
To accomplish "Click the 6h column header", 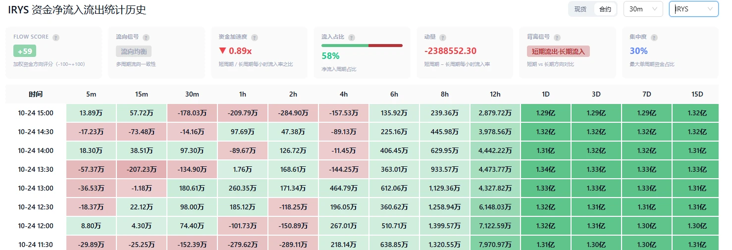I will click(394, 94).
